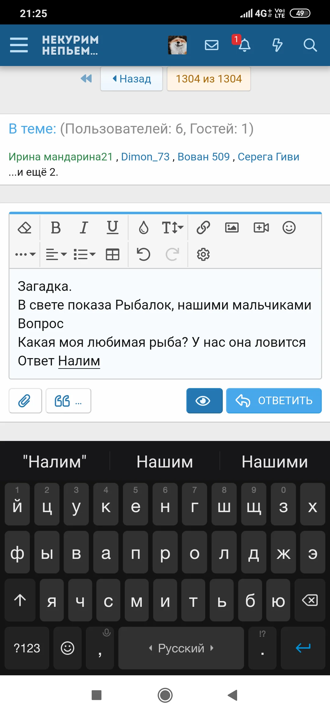The image size is (330, 715).
Task: Undo the last edit
Action: pyautogui.click(x=143, y=254)
